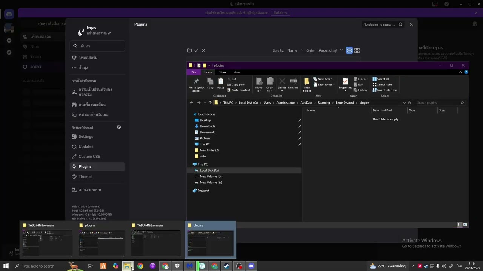Switch Explorer to details view
The height and width of the screenshot is (271, 483).
tap(459, 225)
